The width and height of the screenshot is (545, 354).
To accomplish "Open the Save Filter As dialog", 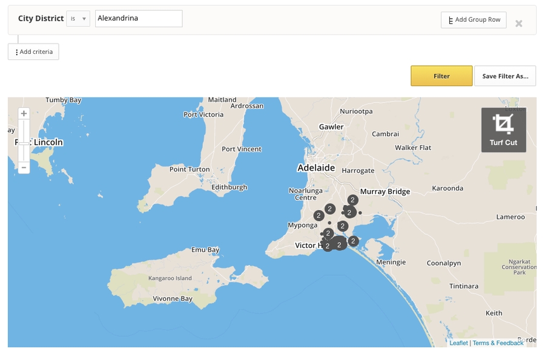I will coord(505,76).
